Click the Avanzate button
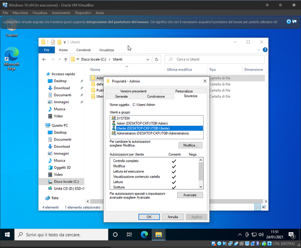This screenshot has width=301, height=248. point(190,195)
